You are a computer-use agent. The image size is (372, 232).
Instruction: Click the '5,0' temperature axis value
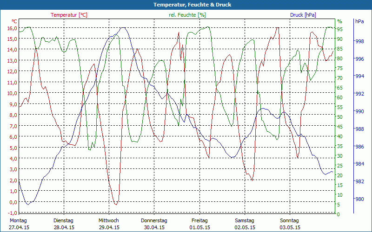tap(13, 148)
